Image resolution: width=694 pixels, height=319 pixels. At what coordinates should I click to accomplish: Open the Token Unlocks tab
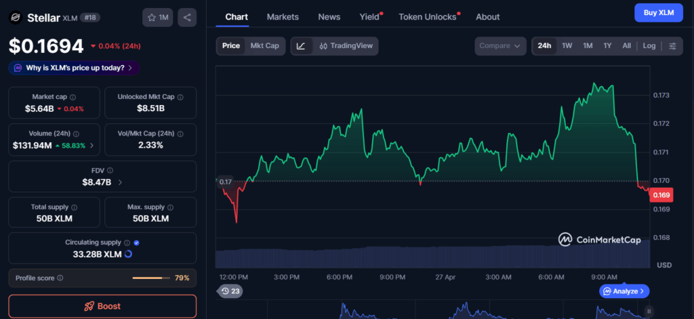(428, 17)
